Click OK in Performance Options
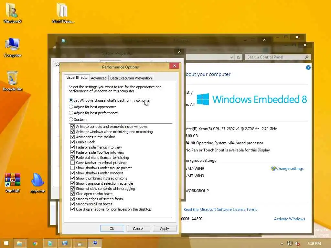 coord(112,229)
